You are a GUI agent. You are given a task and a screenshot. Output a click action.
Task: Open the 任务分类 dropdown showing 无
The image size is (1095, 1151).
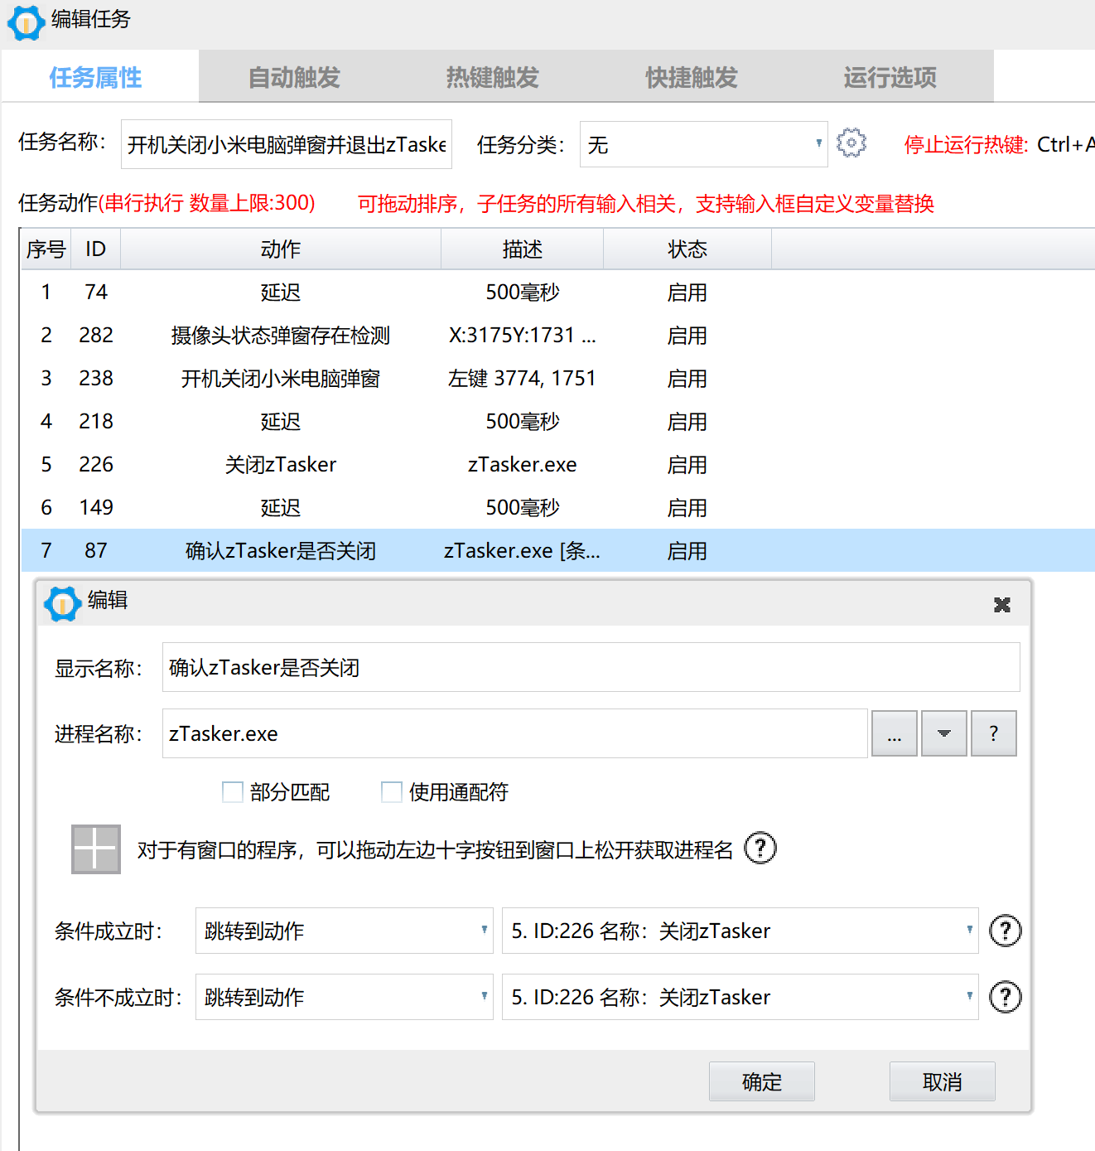coord(818,143)
